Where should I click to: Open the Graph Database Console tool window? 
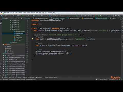[51, 78]
